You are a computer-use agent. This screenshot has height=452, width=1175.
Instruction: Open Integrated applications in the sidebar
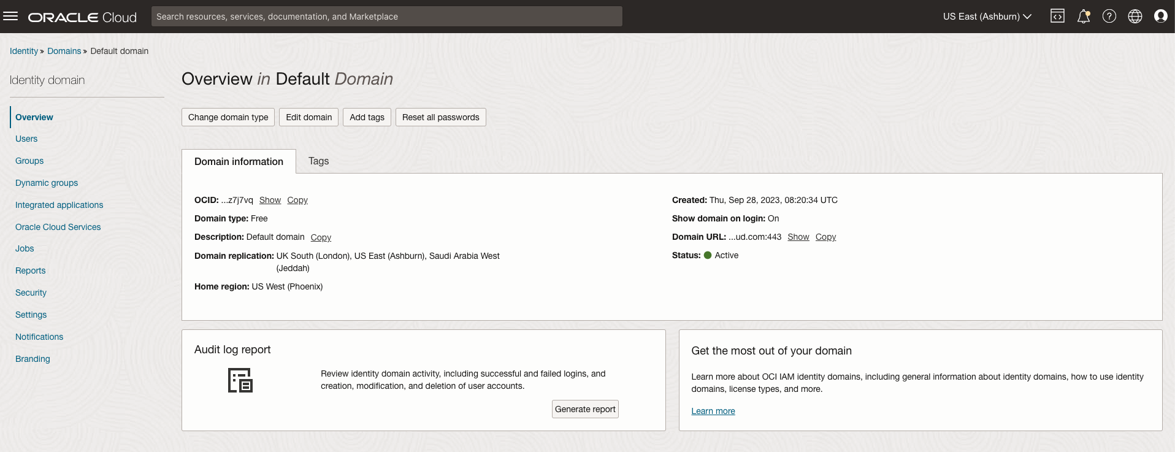(x=59, y=205)
